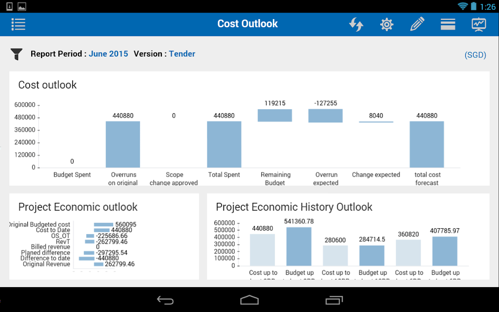Tap the Original Budgeted cost bar

[x=103, y=224]
